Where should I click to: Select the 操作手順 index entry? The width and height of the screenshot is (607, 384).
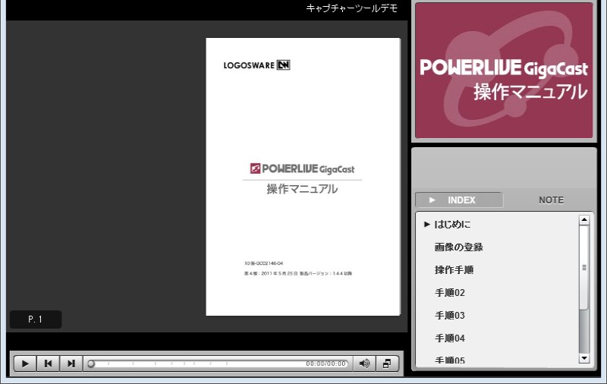pyautogui.click(x=454, y=270)
